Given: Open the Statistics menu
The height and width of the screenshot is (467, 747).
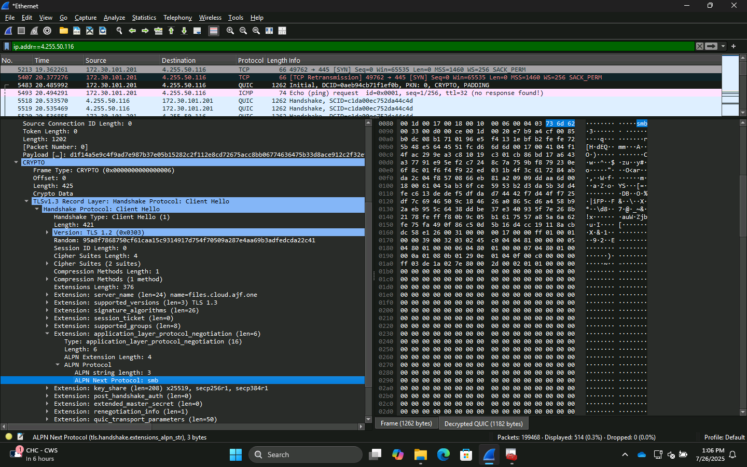Looking at the screenshot, I should click(144, 17).
